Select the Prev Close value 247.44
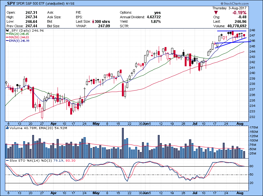Image resolution: width=263 pixels, height=196 pixels. pyautogui.click(x=31, y=26)
